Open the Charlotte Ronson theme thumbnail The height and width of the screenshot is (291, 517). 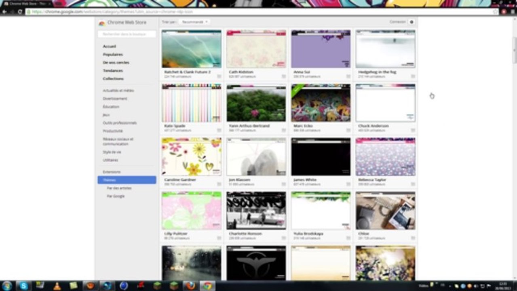pos(256,211)
